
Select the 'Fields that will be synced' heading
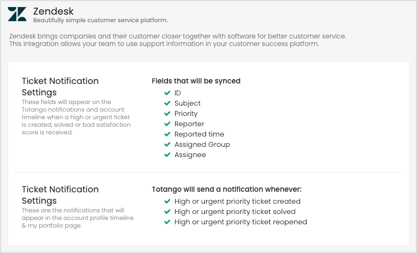point(196,81)
